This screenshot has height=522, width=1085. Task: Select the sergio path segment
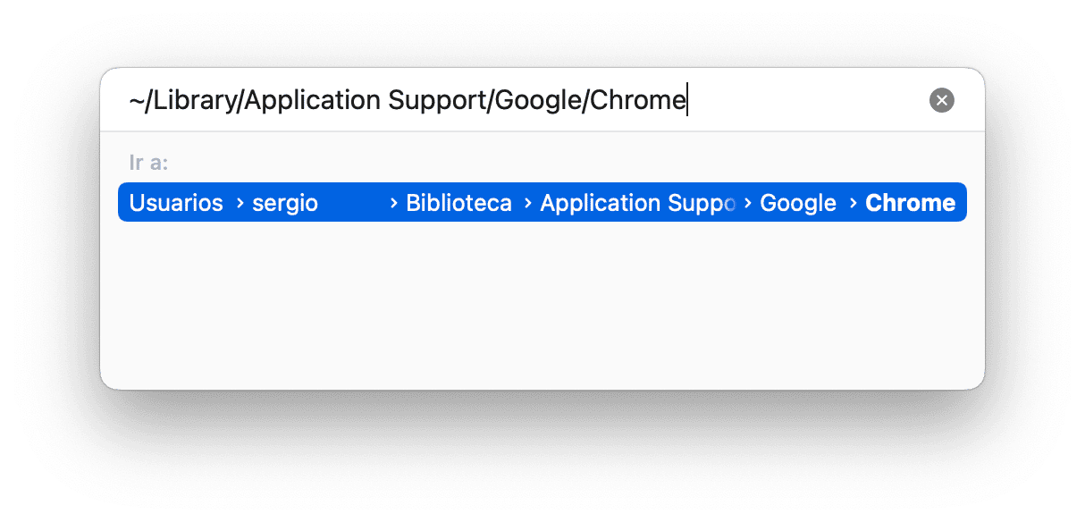285,203
